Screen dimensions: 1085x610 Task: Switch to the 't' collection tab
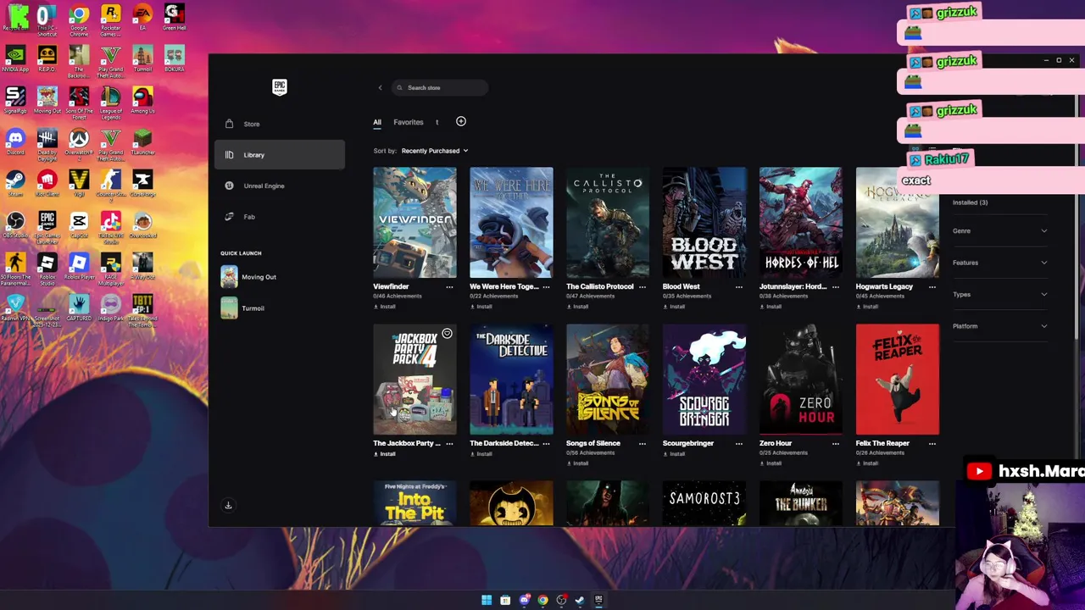pos(437,122)
